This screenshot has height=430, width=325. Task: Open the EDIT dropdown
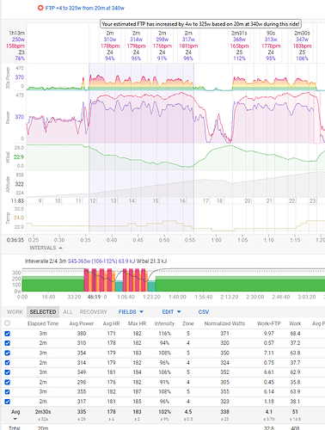171,312
